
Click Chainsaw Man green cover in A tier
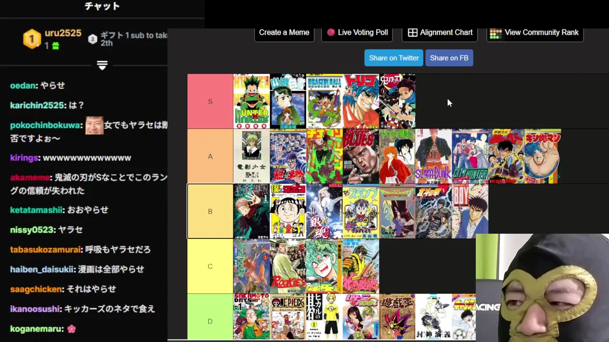(x=324, y=156)
